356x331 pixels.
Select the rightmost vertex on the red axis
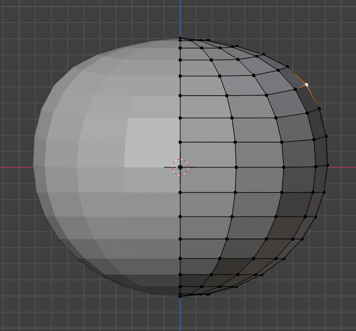tap(328, 165)
